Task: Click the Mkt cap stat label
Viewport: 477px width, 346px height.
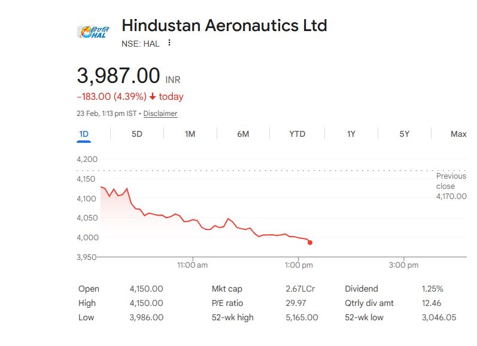Action: [226, 289]
